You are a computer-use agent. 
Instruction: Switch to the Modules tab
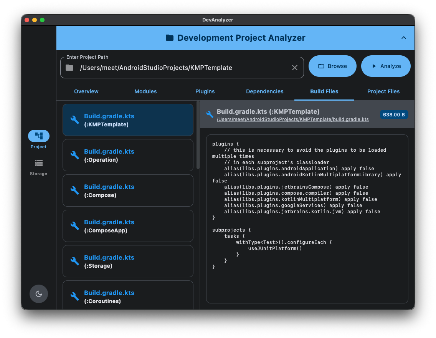146,91
